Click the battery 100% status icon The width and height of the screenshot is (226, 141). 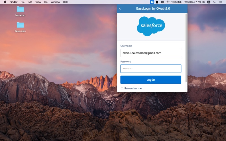[x=176, y=2]
